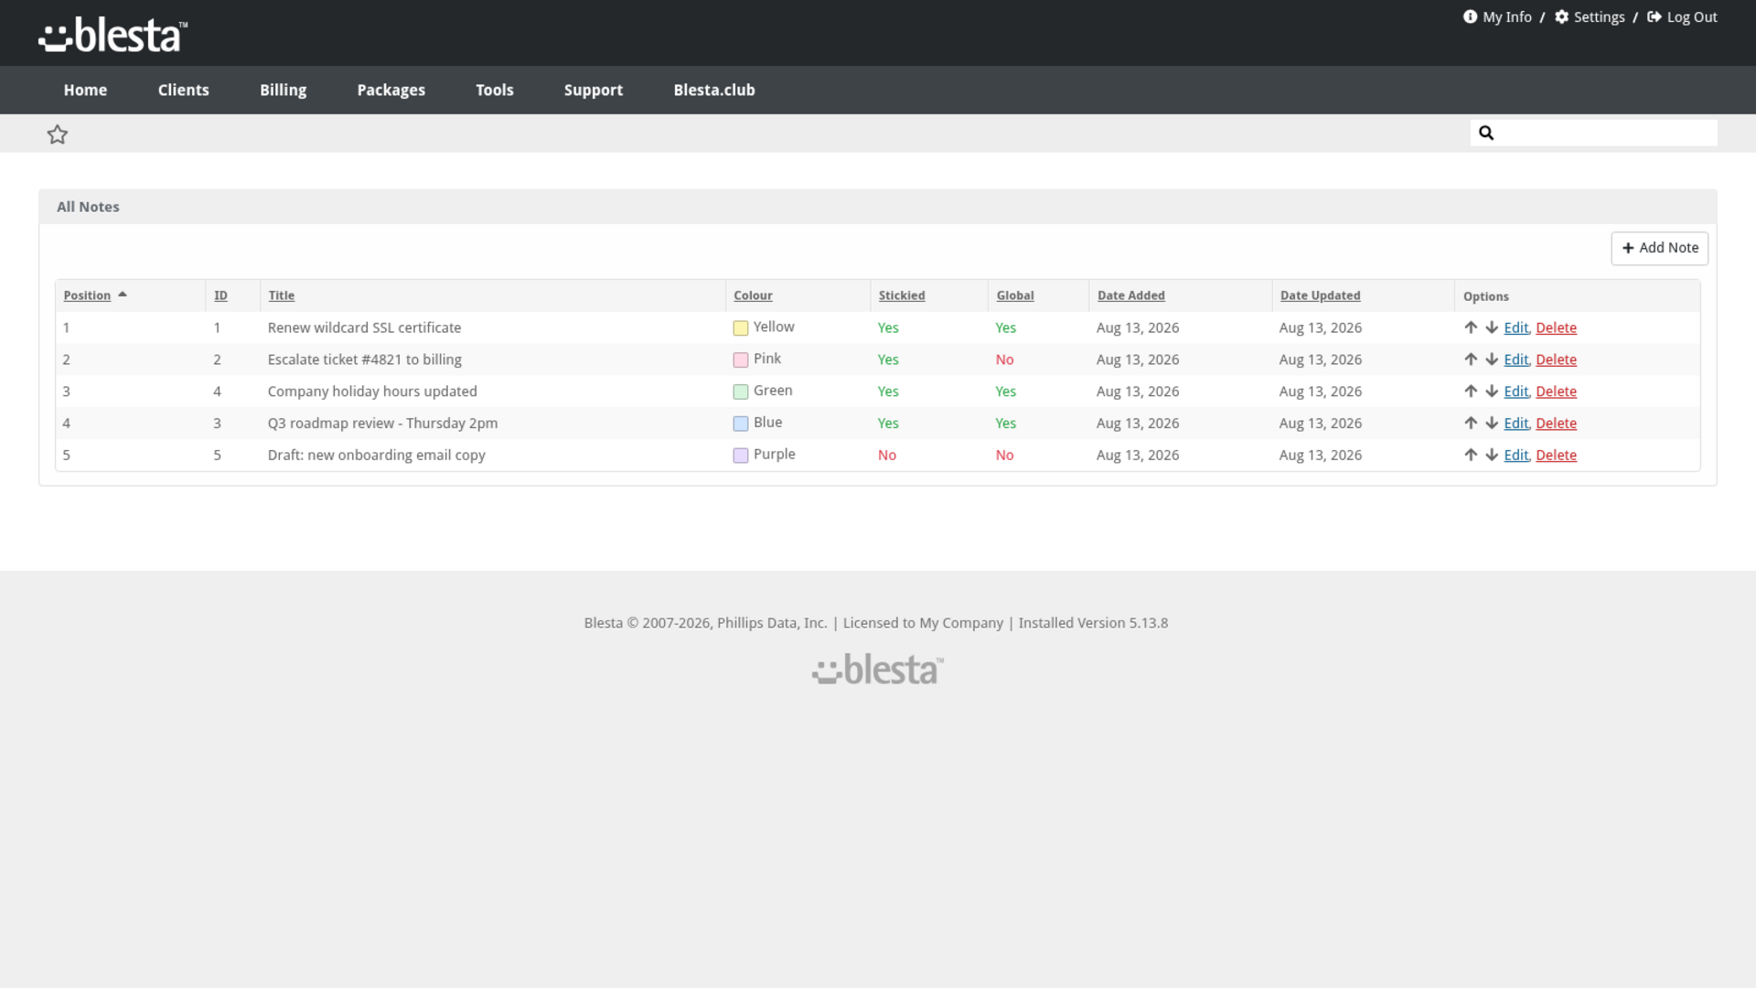Edit 'Draft: new onboarding email copy' note

click(1515, 455)
